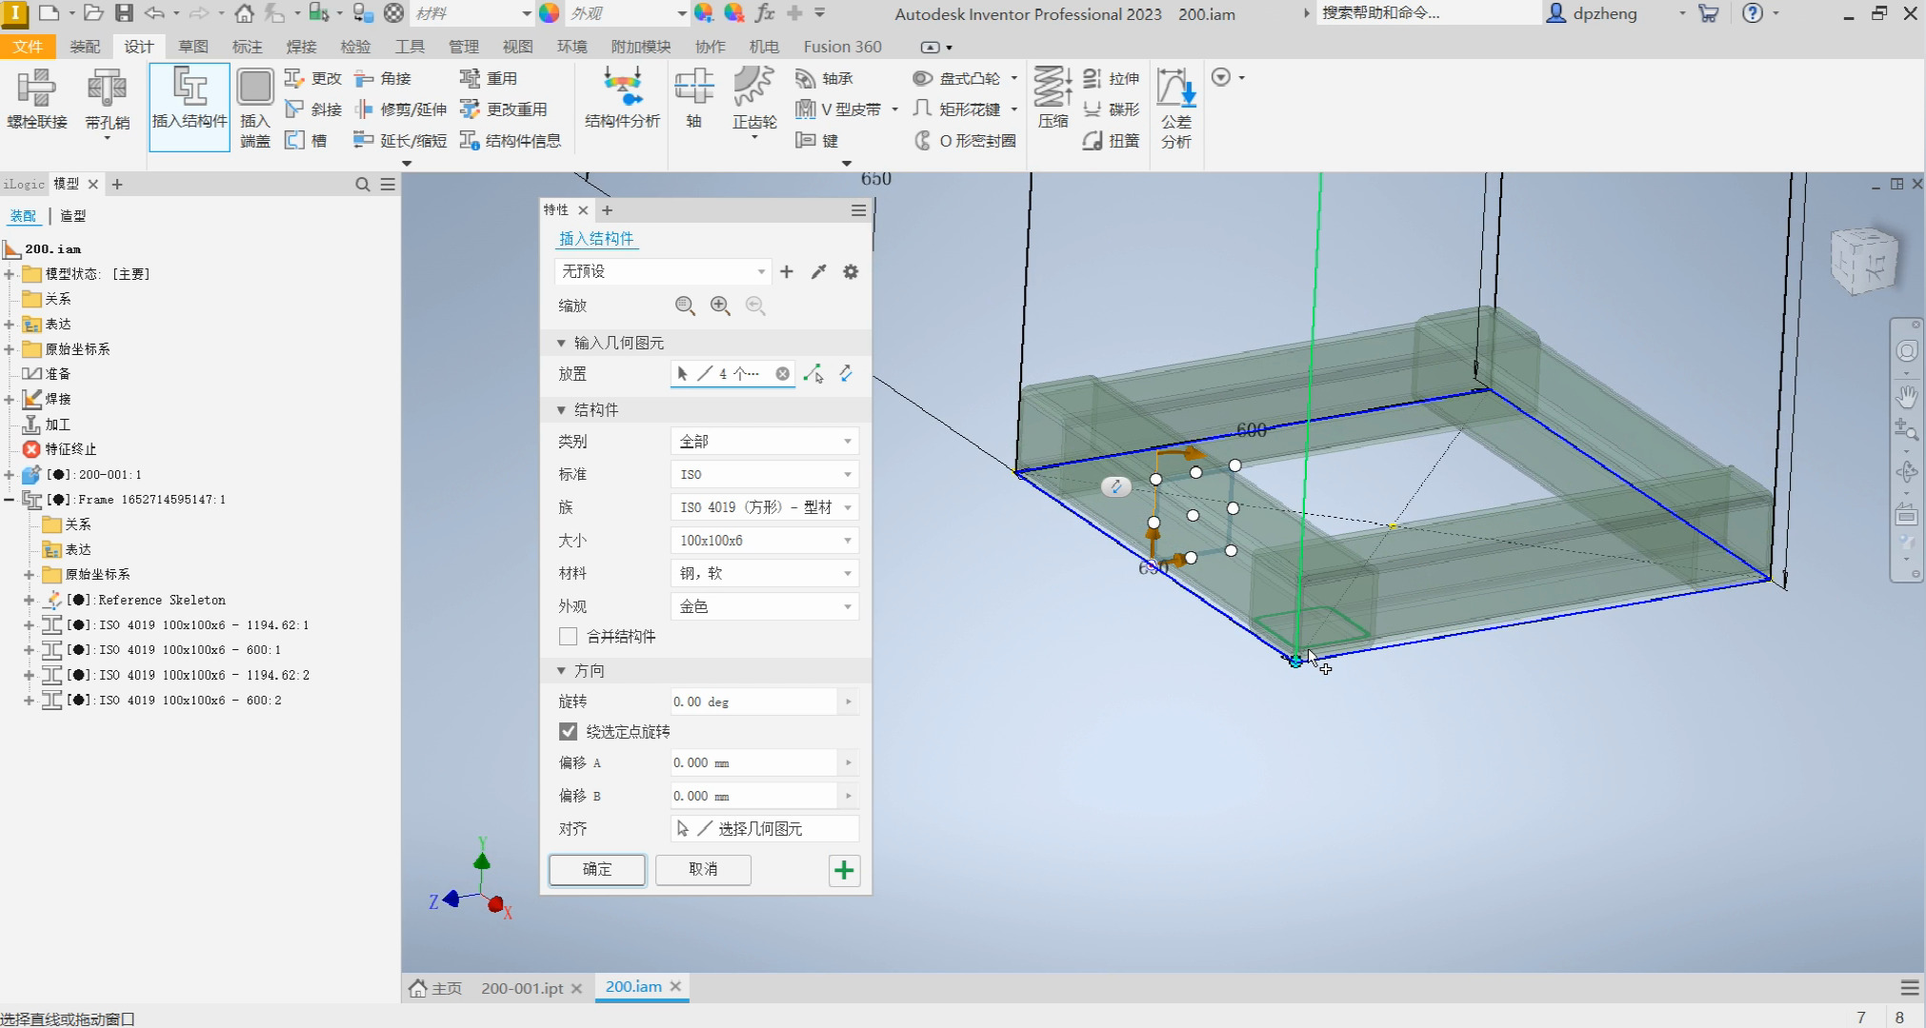Open the 带孔销 pin tool
The width and height of the screenshot is (1926, 1028).
tap(105, 100)
